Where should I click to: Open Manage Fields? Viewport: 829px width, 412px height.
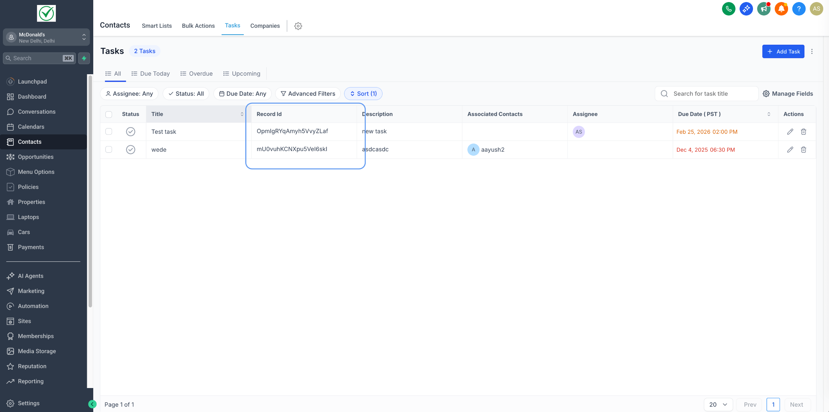click(788, 94)
